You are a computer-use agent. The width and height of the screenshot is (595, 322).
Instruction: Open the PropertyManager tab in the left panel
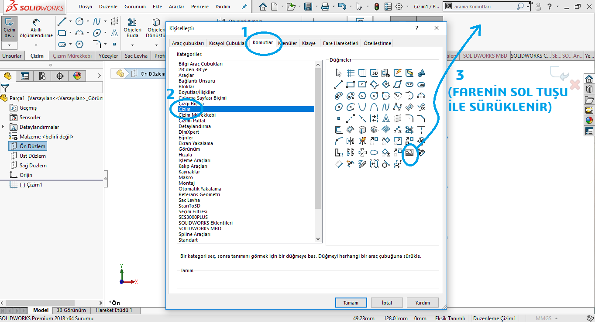pyautogui.click(x=25, y=76)
